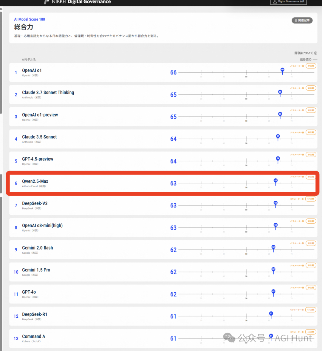Click the parameter badge in the GPT-4.5-preview row
This screenshot has width=322, height=351.
[311, 155]
